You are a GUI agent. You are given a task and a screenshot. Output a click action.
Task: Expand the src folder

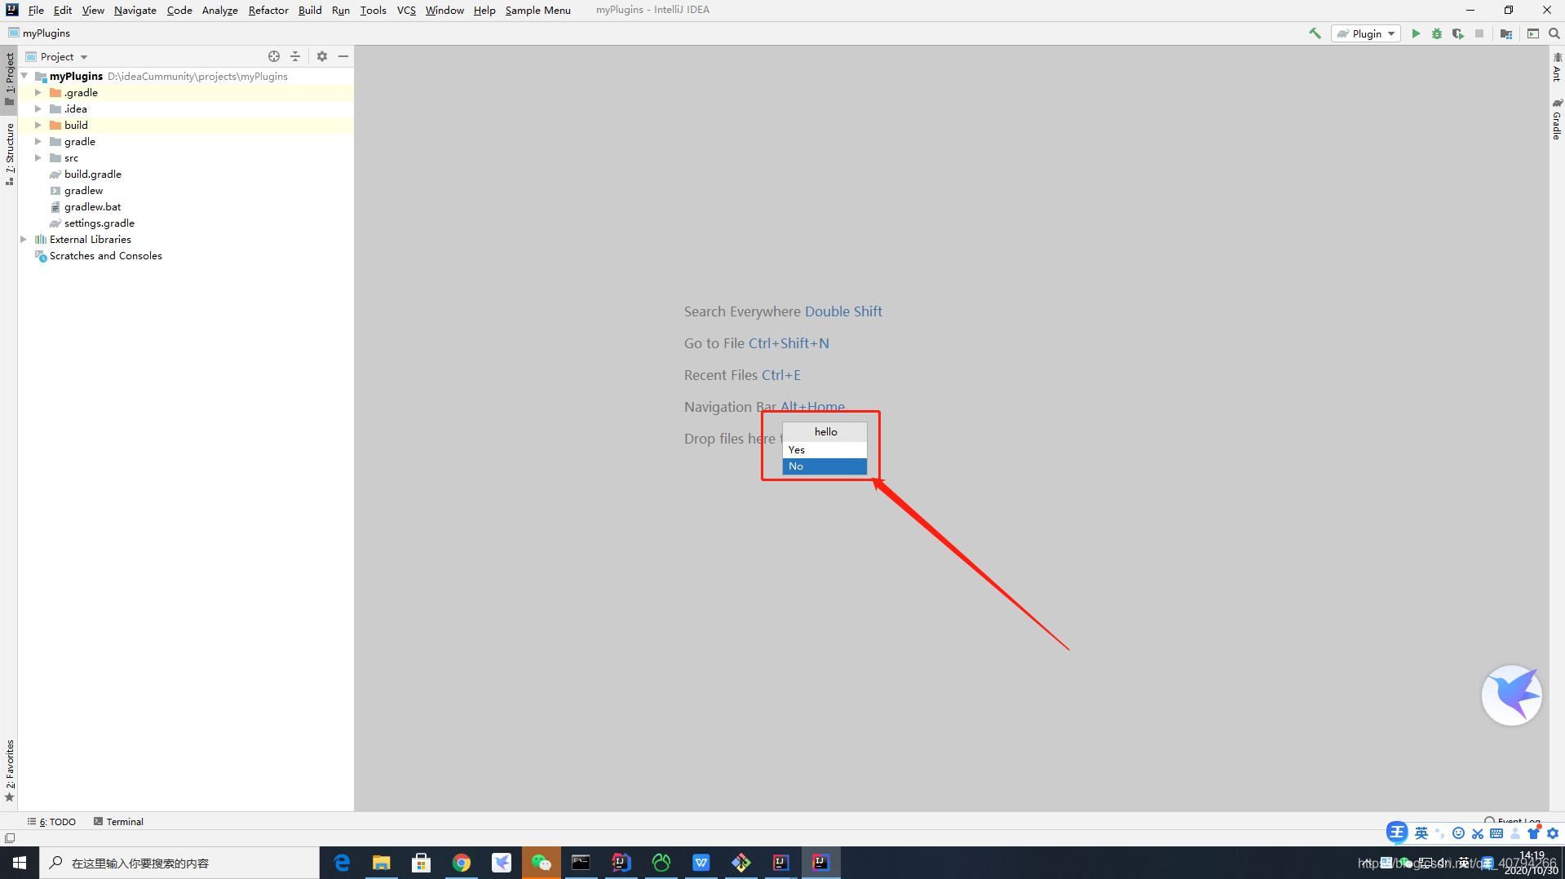pos(38,157)
